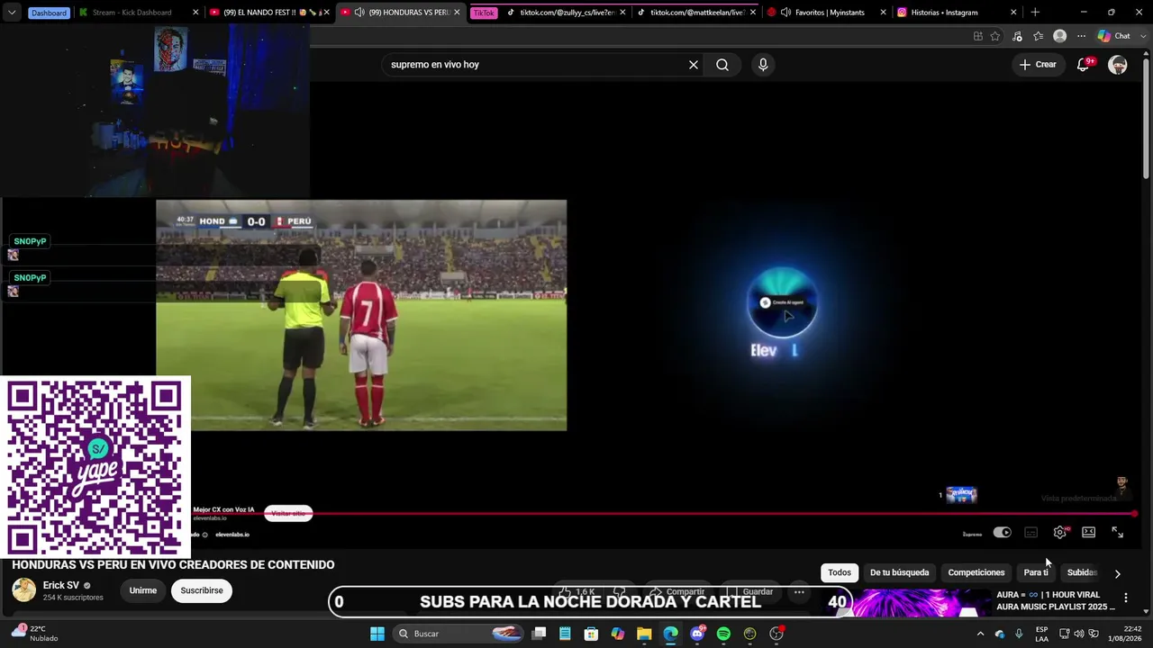Image resolution: width=1153 pixels, height=648 pixels.
Task: Open Windows Start menu
Action: 377,634
